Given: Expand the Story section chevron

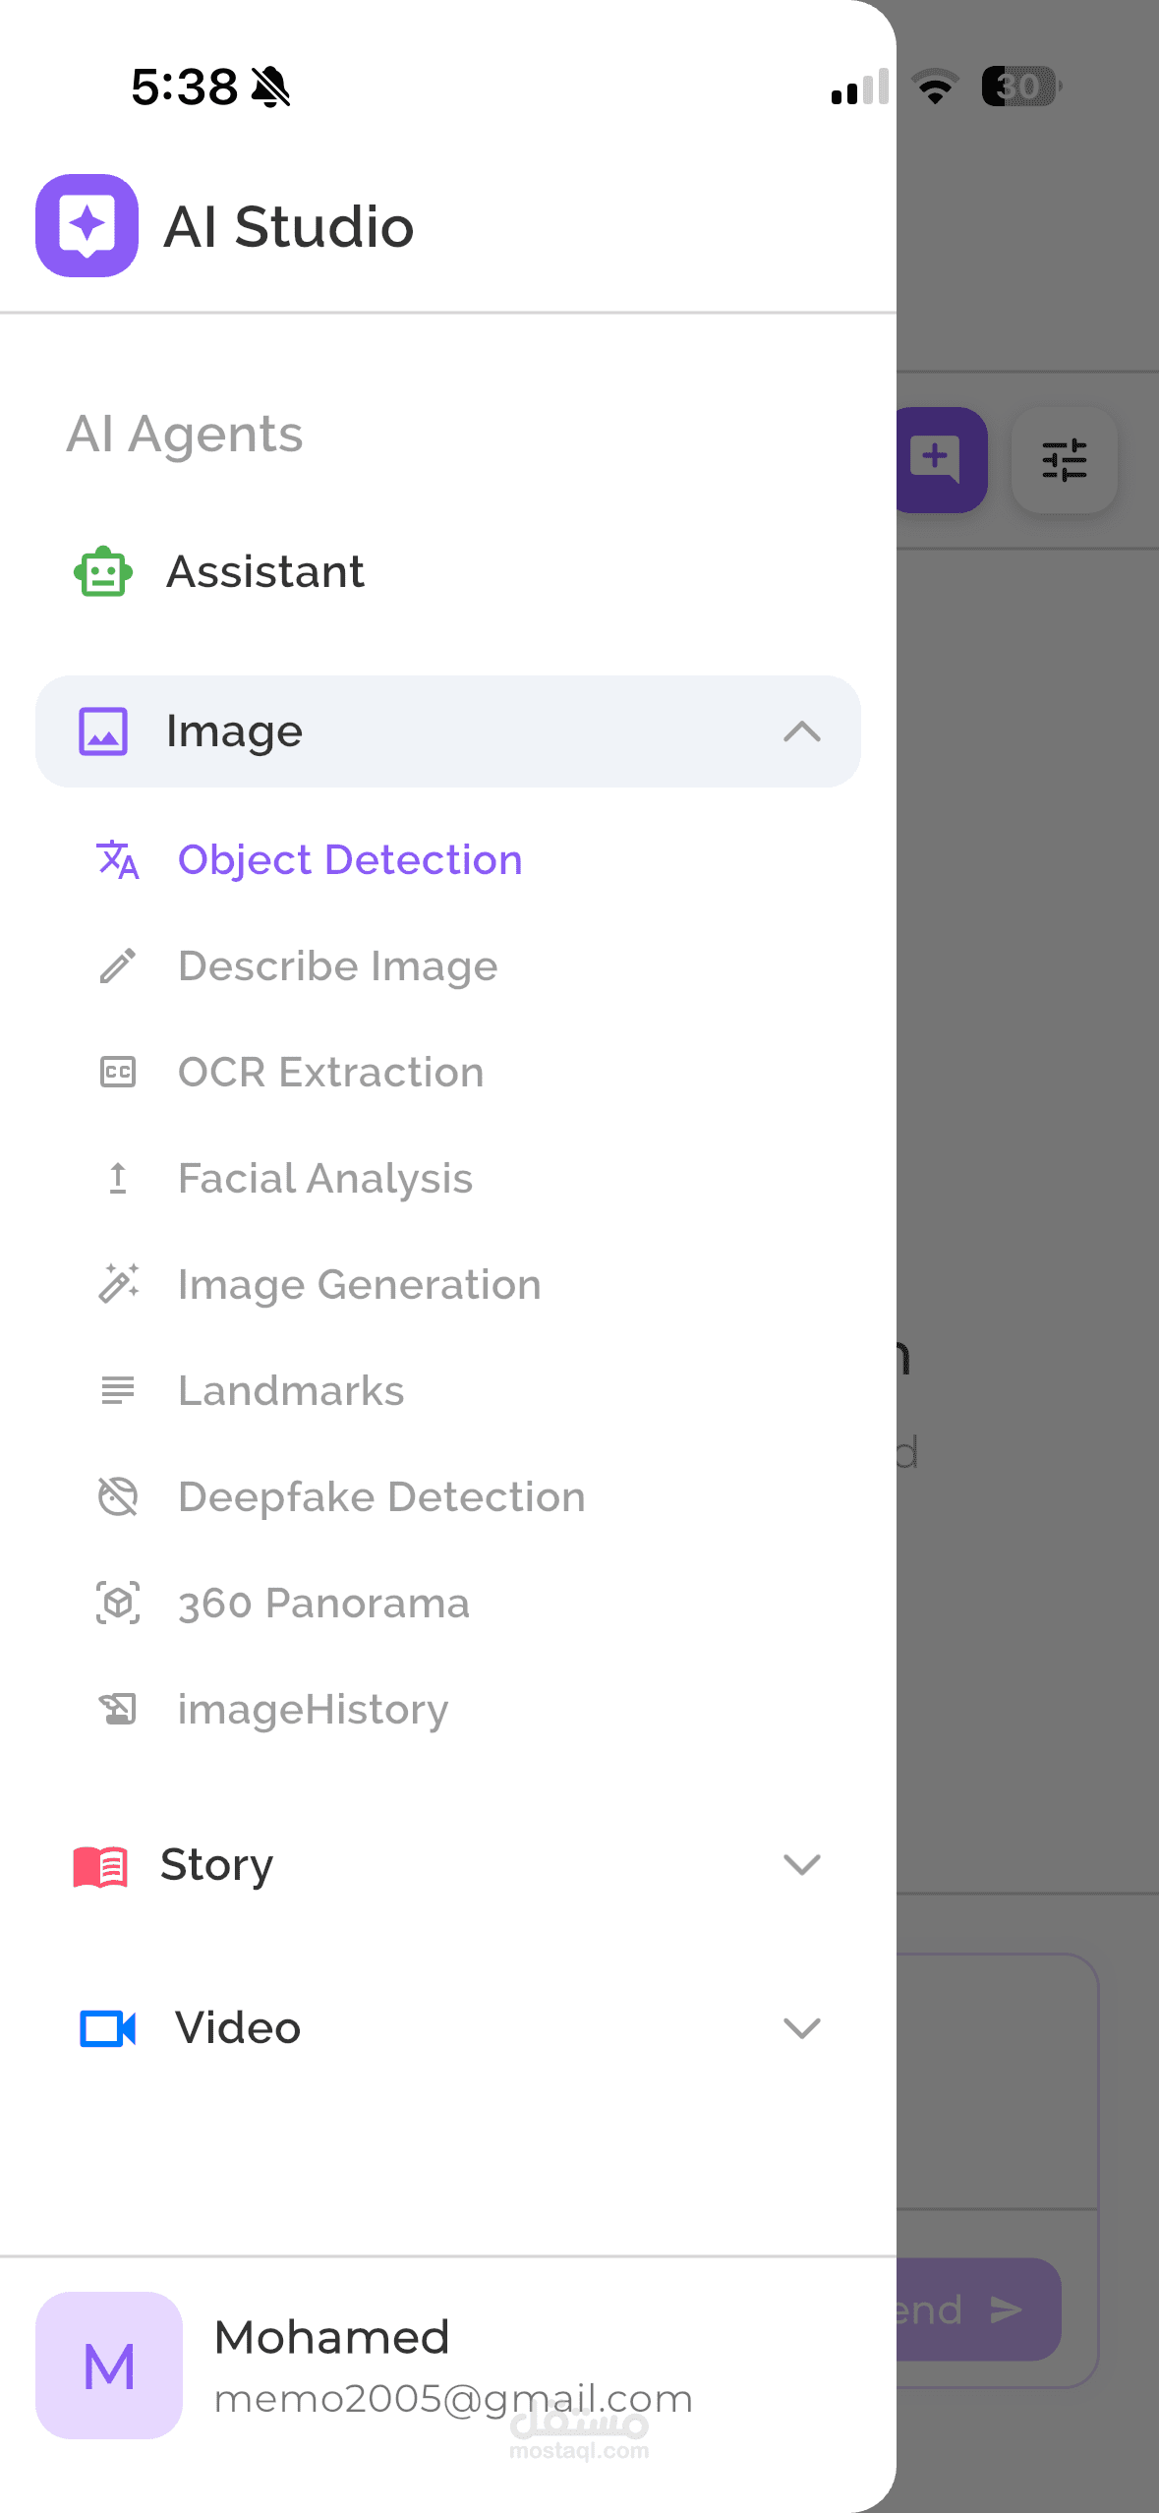Looking at the screenshot, I should pos(801,1864).
